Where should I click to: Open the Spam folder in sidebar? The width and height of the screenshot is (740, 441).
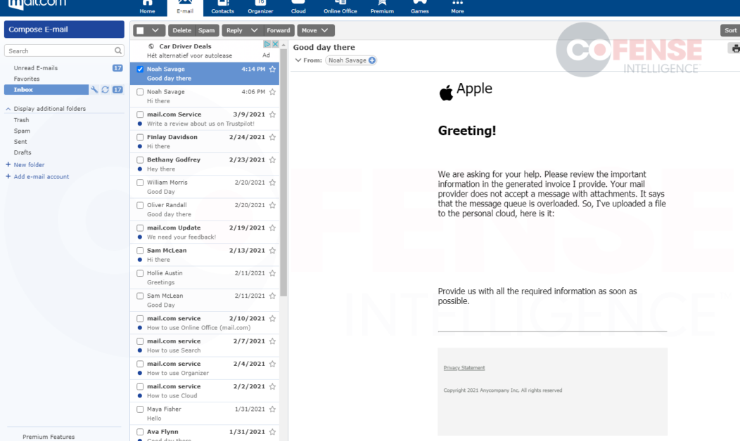(x=22, y=131)
